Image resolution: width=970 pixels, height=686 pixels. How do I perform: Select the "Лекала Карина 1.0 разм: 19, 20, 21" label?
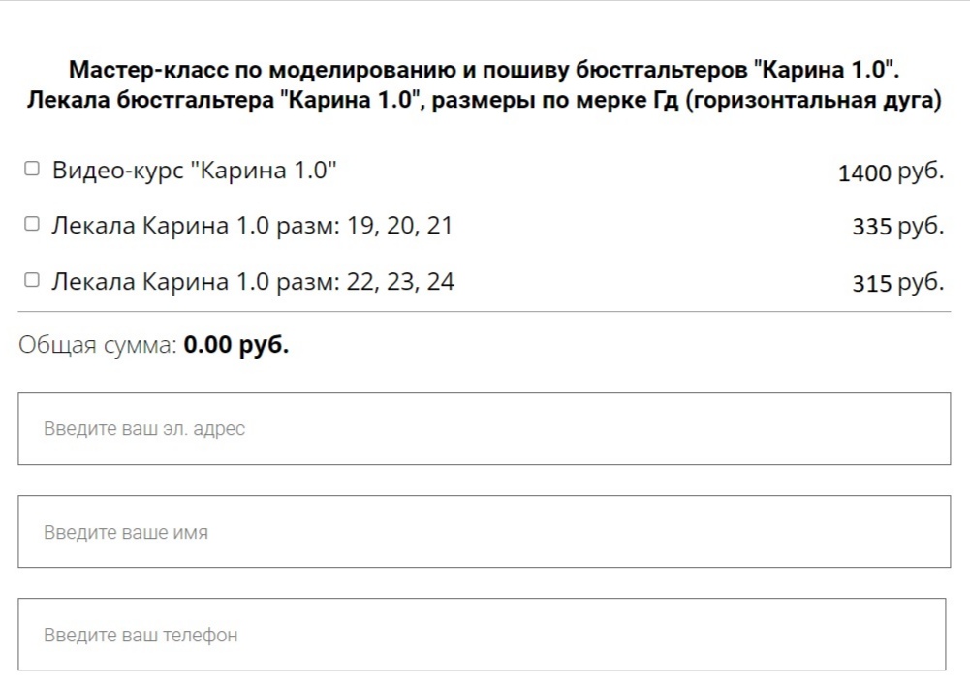(252, 226)
